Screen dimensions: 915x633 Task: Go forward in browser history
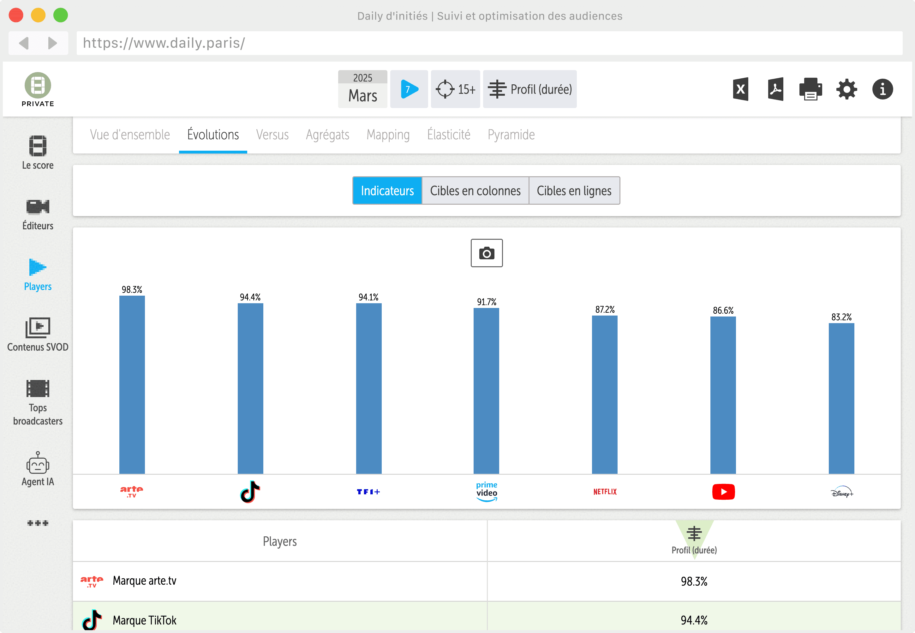click(52, 43)
